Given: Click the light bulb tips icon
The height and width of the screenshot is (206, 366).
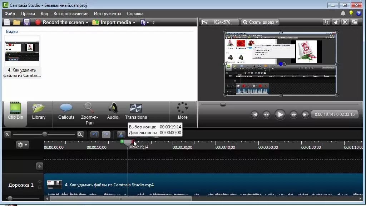Looking at the screenshot, I should [351, 13].
